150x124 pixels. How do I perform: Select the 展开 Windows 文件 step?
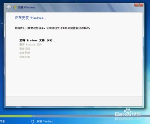31,44
